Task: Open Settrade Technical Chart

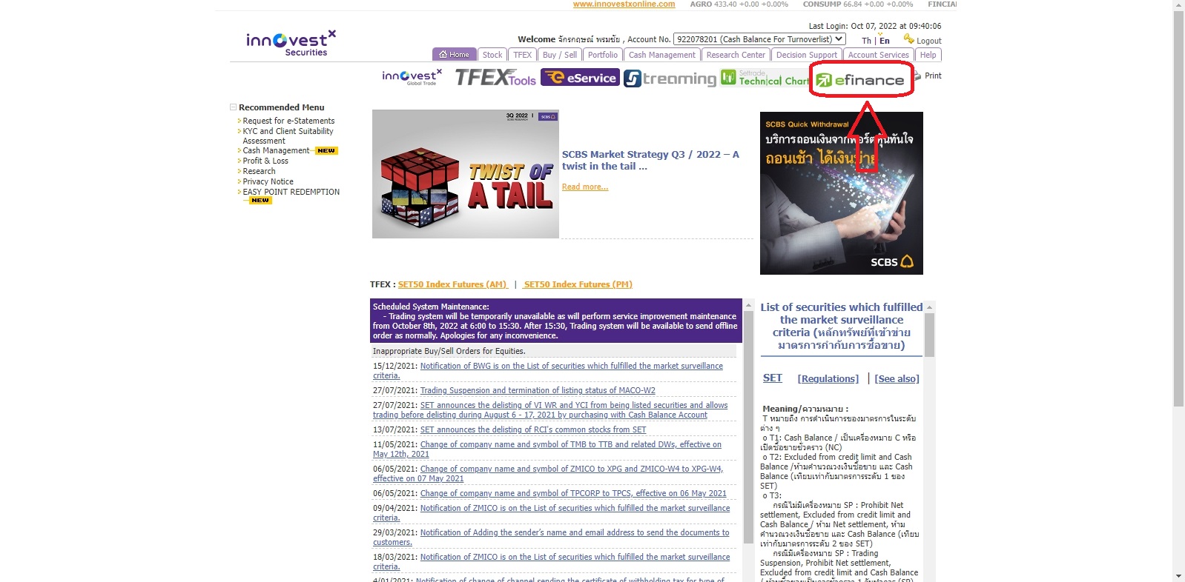Action: [x=765, y=78]
